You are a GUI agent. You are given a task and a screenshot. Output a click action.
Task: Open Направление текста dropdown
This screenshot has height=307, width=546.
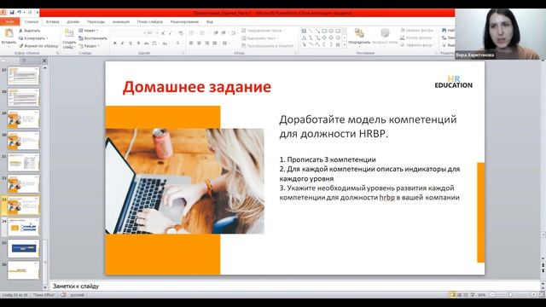[263, 31]
